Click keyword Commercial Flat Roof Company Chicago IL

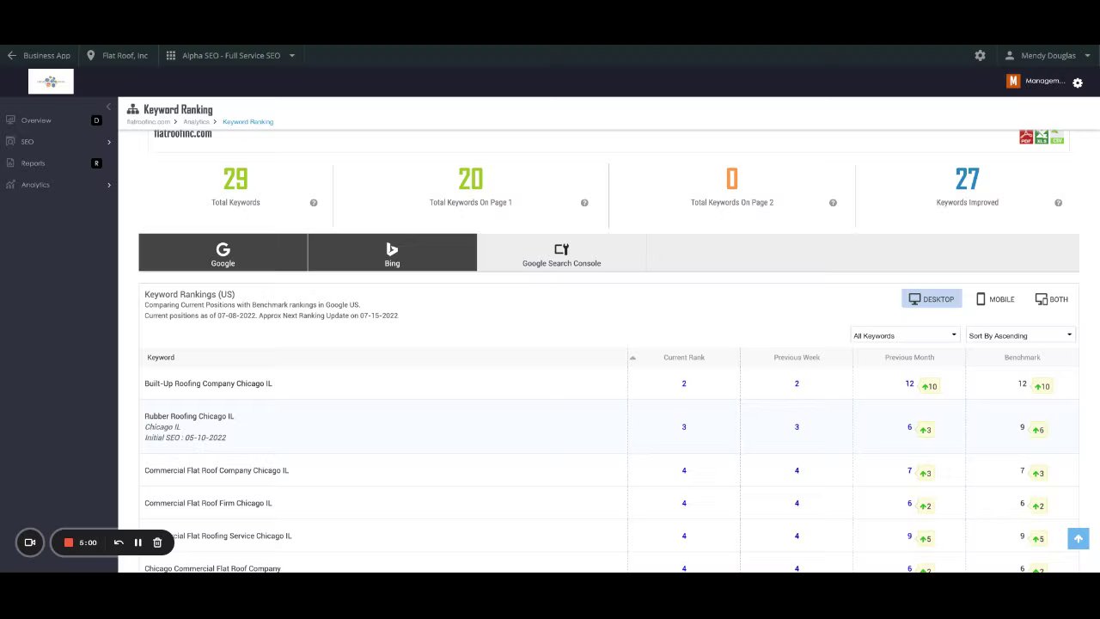coord(217,470)
